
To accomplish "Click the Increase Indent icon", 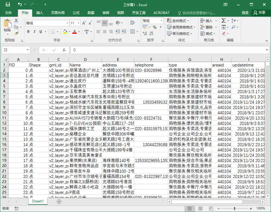I will tap(124, 32).
